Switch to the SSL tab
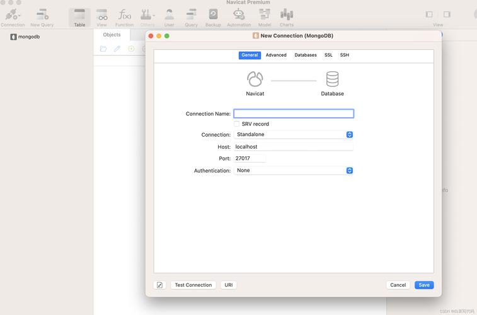 (328, 55)
